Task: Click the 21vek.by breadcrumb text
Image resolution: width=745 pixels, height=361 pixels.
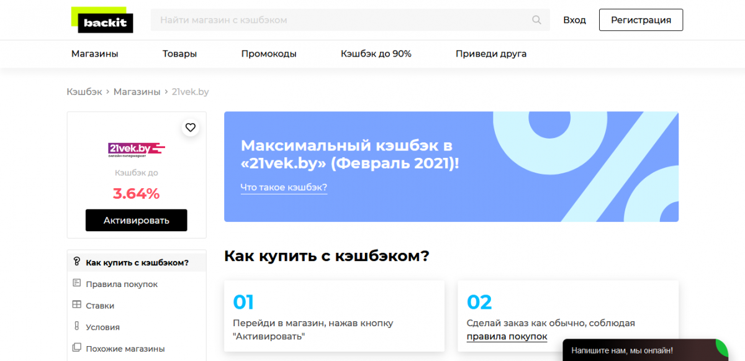Action: 190,91
